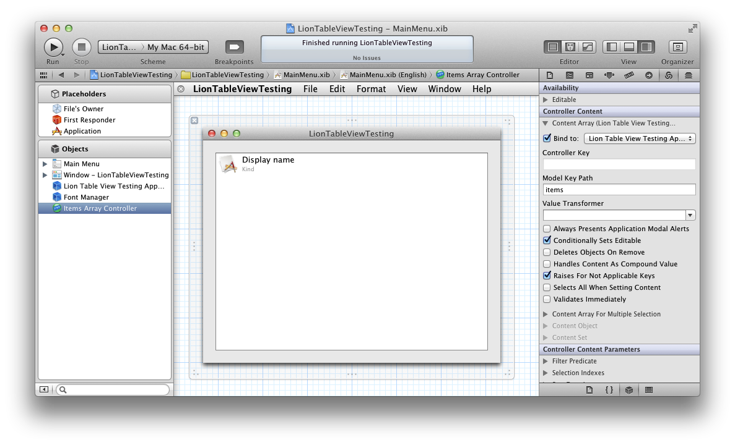The width and height of the screenshot is (735, 445).
Task: Switch to the Standard editor
Action: (x=553, y=47)
